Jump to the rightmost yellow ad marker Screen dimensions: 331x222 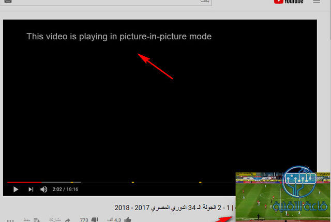tap(200, 182)
